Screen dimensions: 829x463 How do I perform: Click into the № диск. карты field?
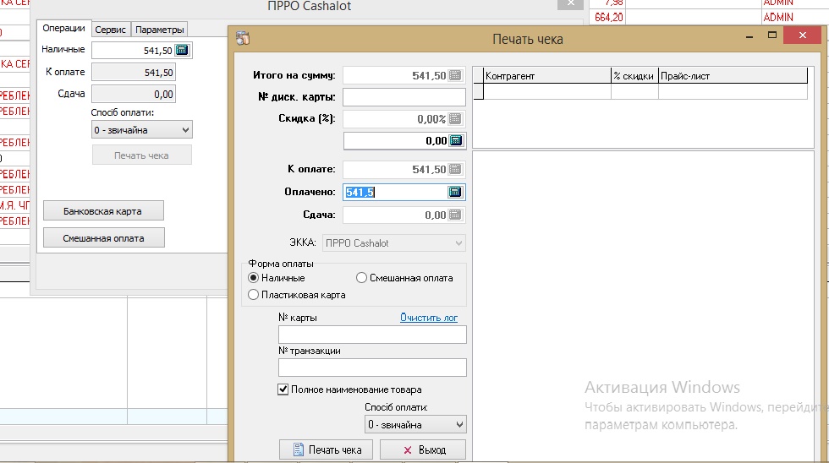pyautogui.click(x=404, y=97)
